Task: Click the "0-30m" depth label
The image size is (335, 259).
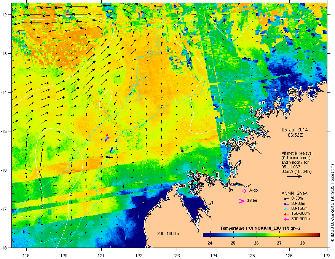Action: coord(297,198)
